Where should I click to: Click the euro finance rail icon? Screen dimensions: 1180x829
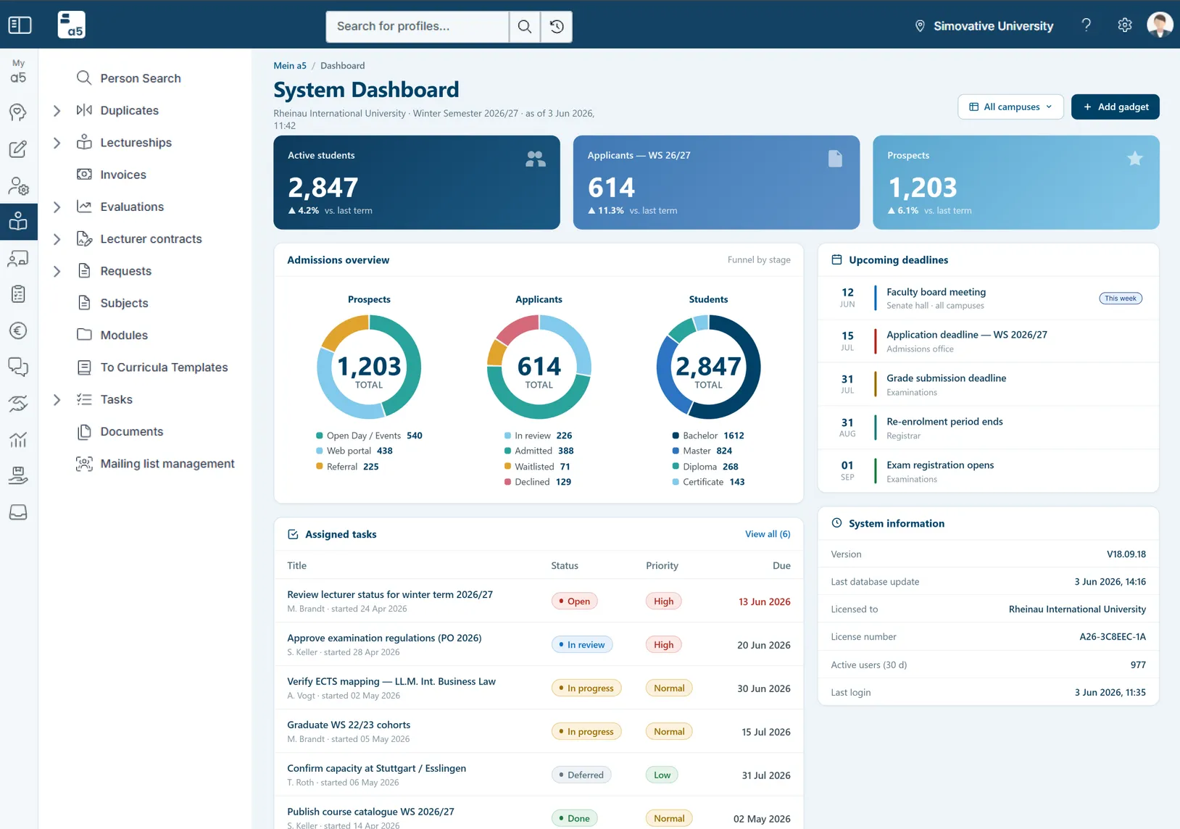19,330
